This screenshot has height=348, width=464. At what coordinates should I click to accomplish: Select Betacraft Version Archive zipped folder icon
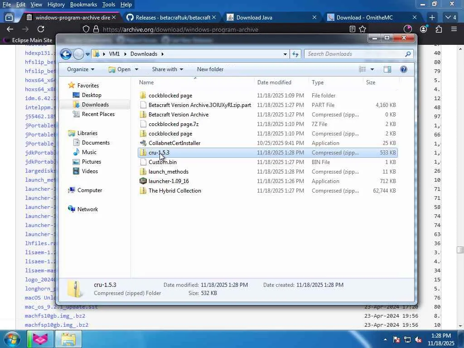143,114
